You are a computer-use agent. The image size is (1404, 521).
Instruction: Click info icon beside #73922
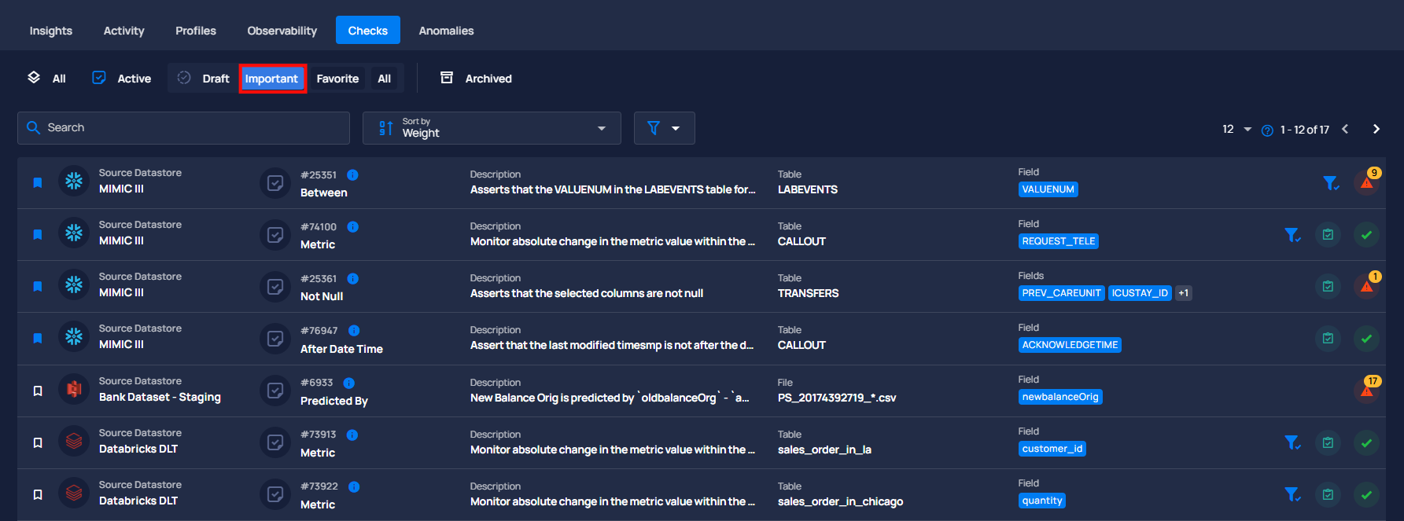coord(354,486)
